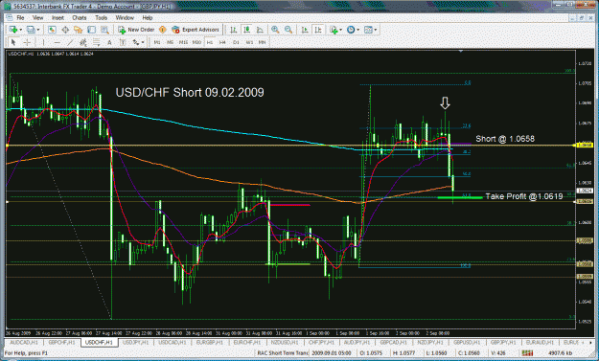Select the Fibonacci Retracement tool
Screen dimensions: 599x361
tap(96, 42)
